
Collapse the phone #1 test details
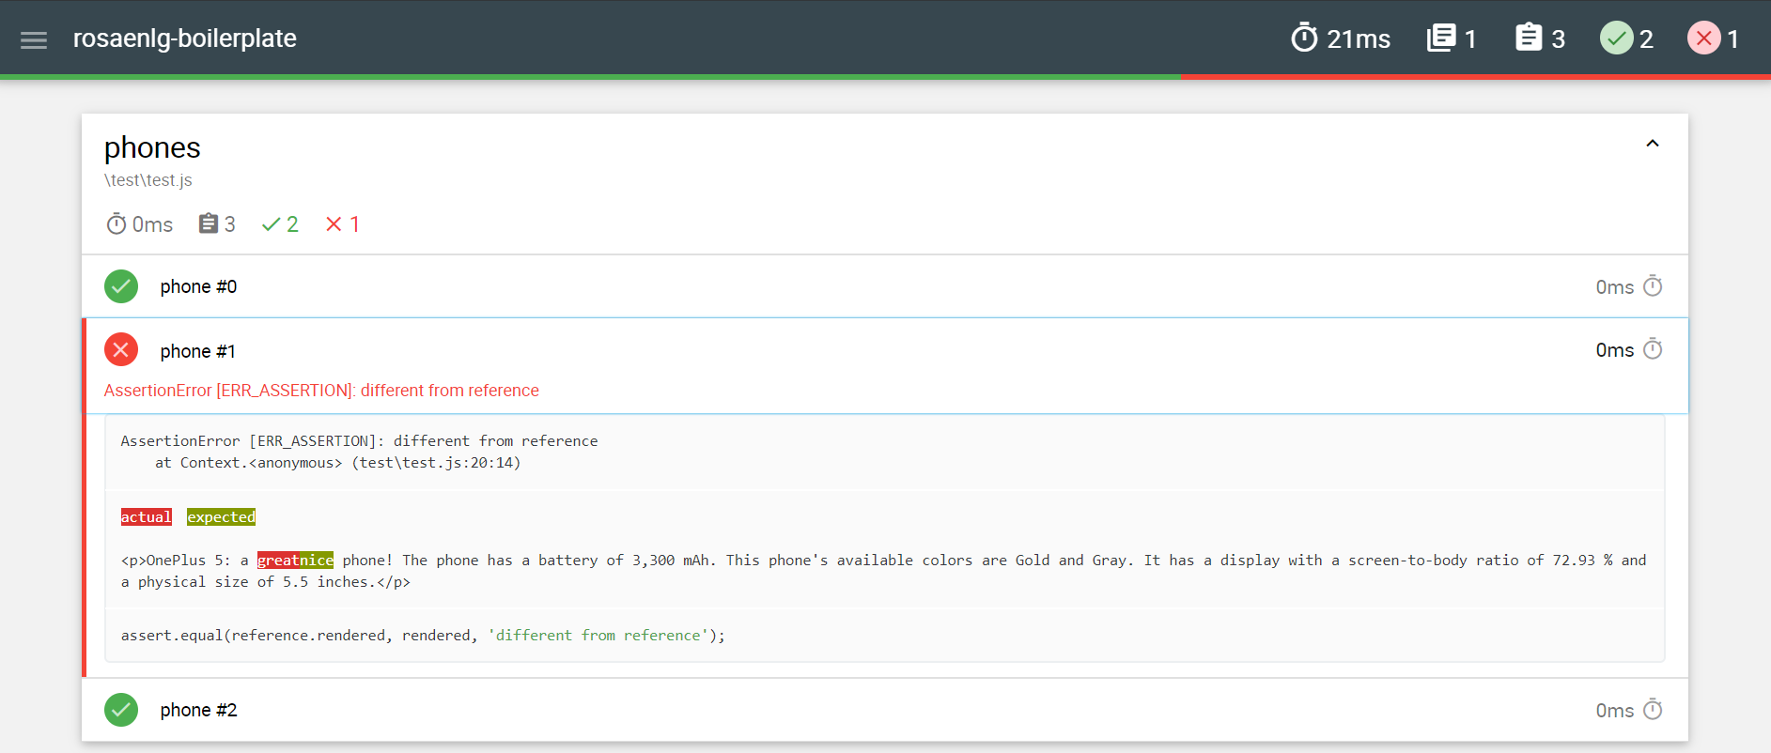pyautogui.click(x=885, y=365)
